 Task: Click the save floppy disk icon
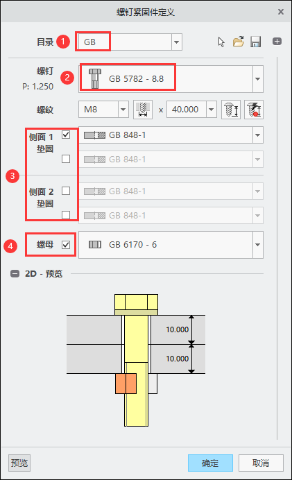click(255, 42)
